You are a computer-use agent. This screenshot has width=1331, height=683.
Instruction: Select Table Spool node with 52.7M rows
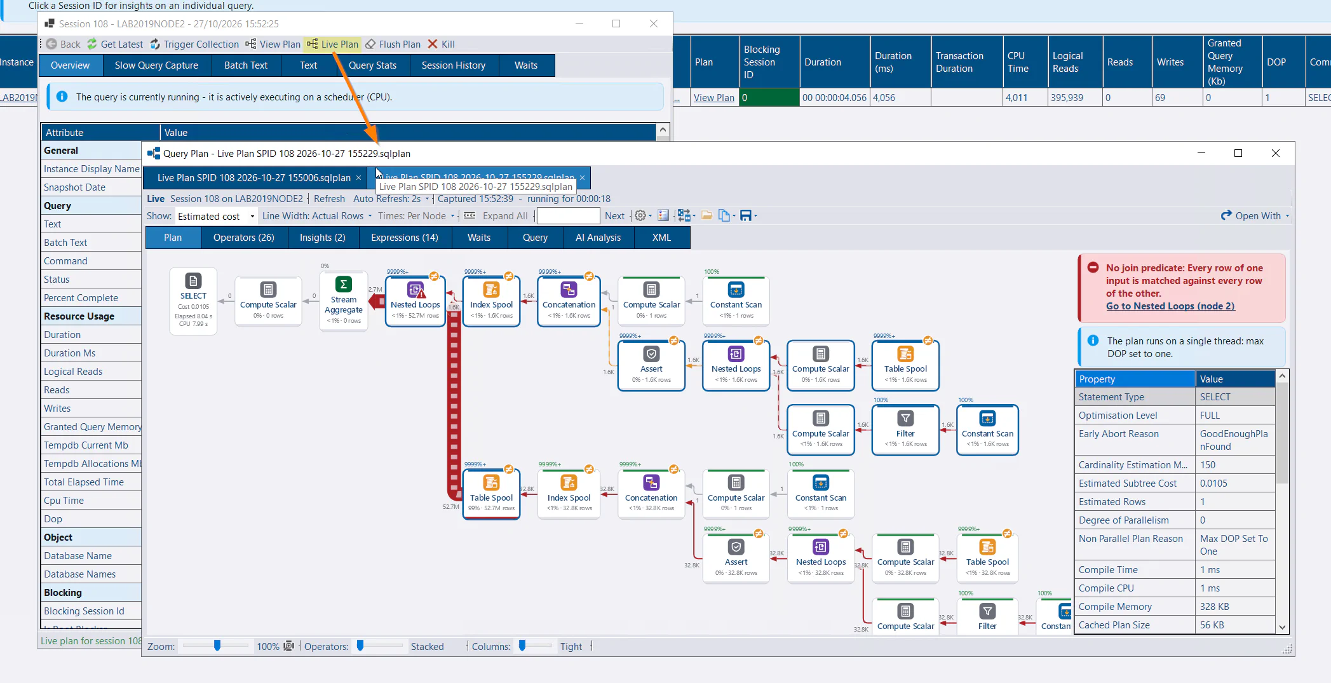491,494
